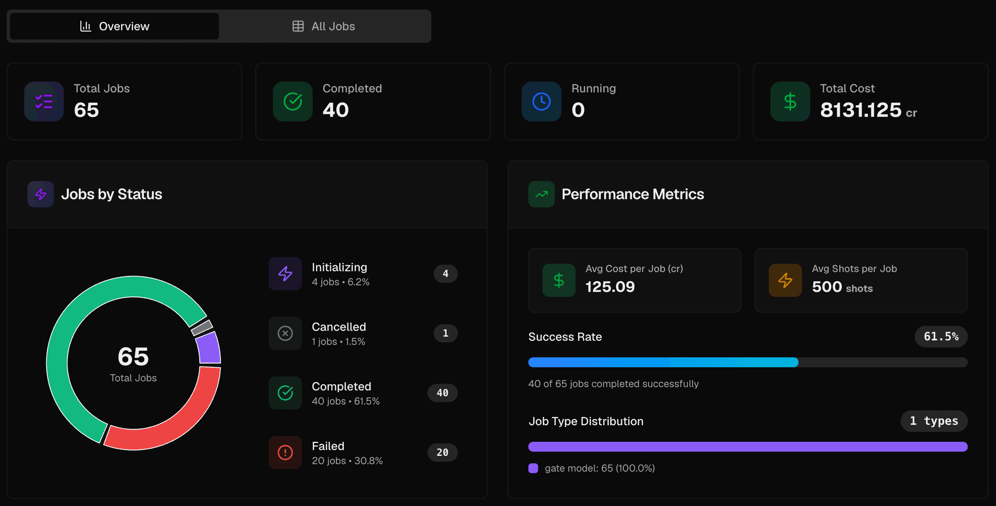Click the 500 shots value
The image size is (996, 506).
tap(842, 287)
